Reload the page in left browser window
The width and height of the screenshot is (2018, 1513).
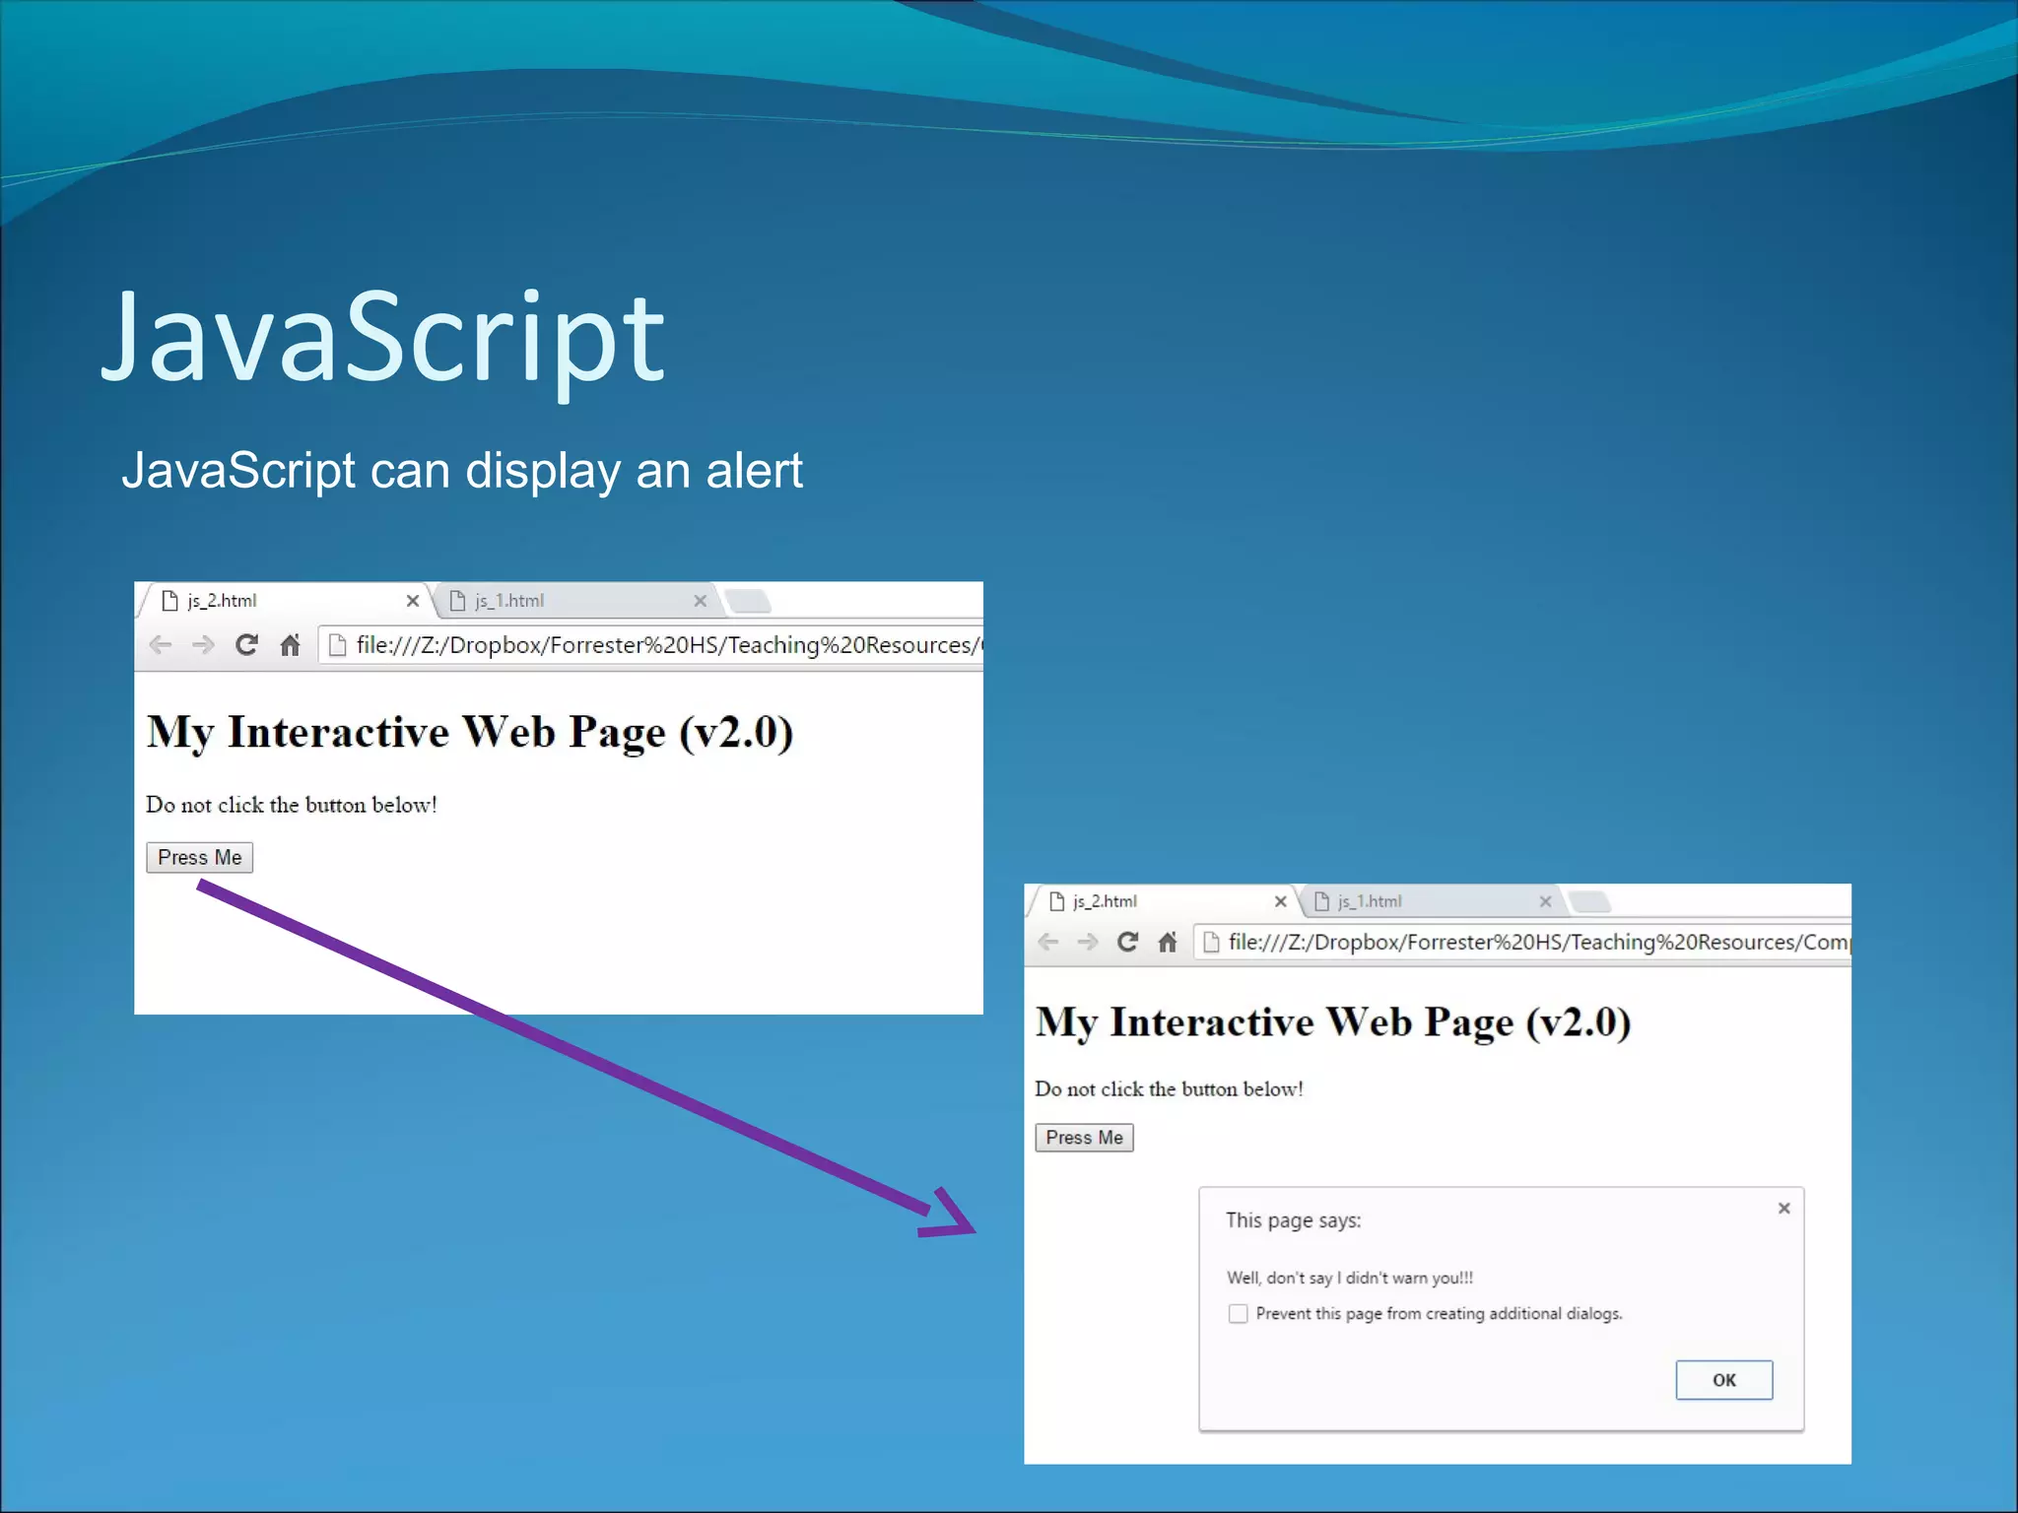[246, 645]
